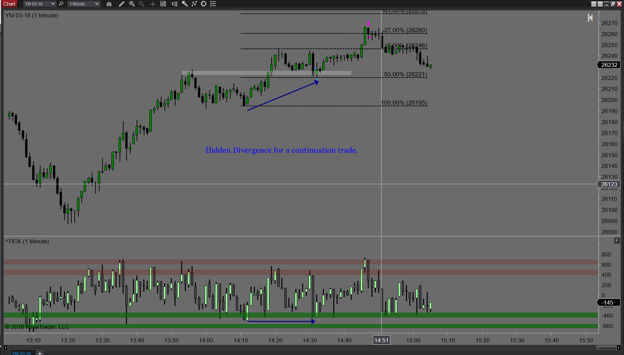Open the strategies circular icon
624x355 pixels.
[203, 4]
